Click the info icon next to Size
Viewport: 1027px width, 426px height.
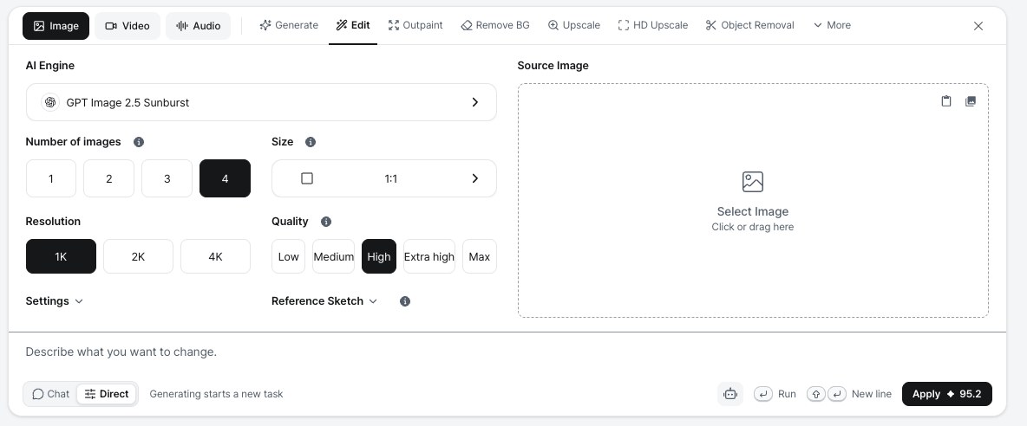[311, 142]
